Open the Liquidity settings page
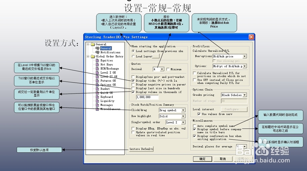This screenshot has width=307, height=171. [107, 101]
